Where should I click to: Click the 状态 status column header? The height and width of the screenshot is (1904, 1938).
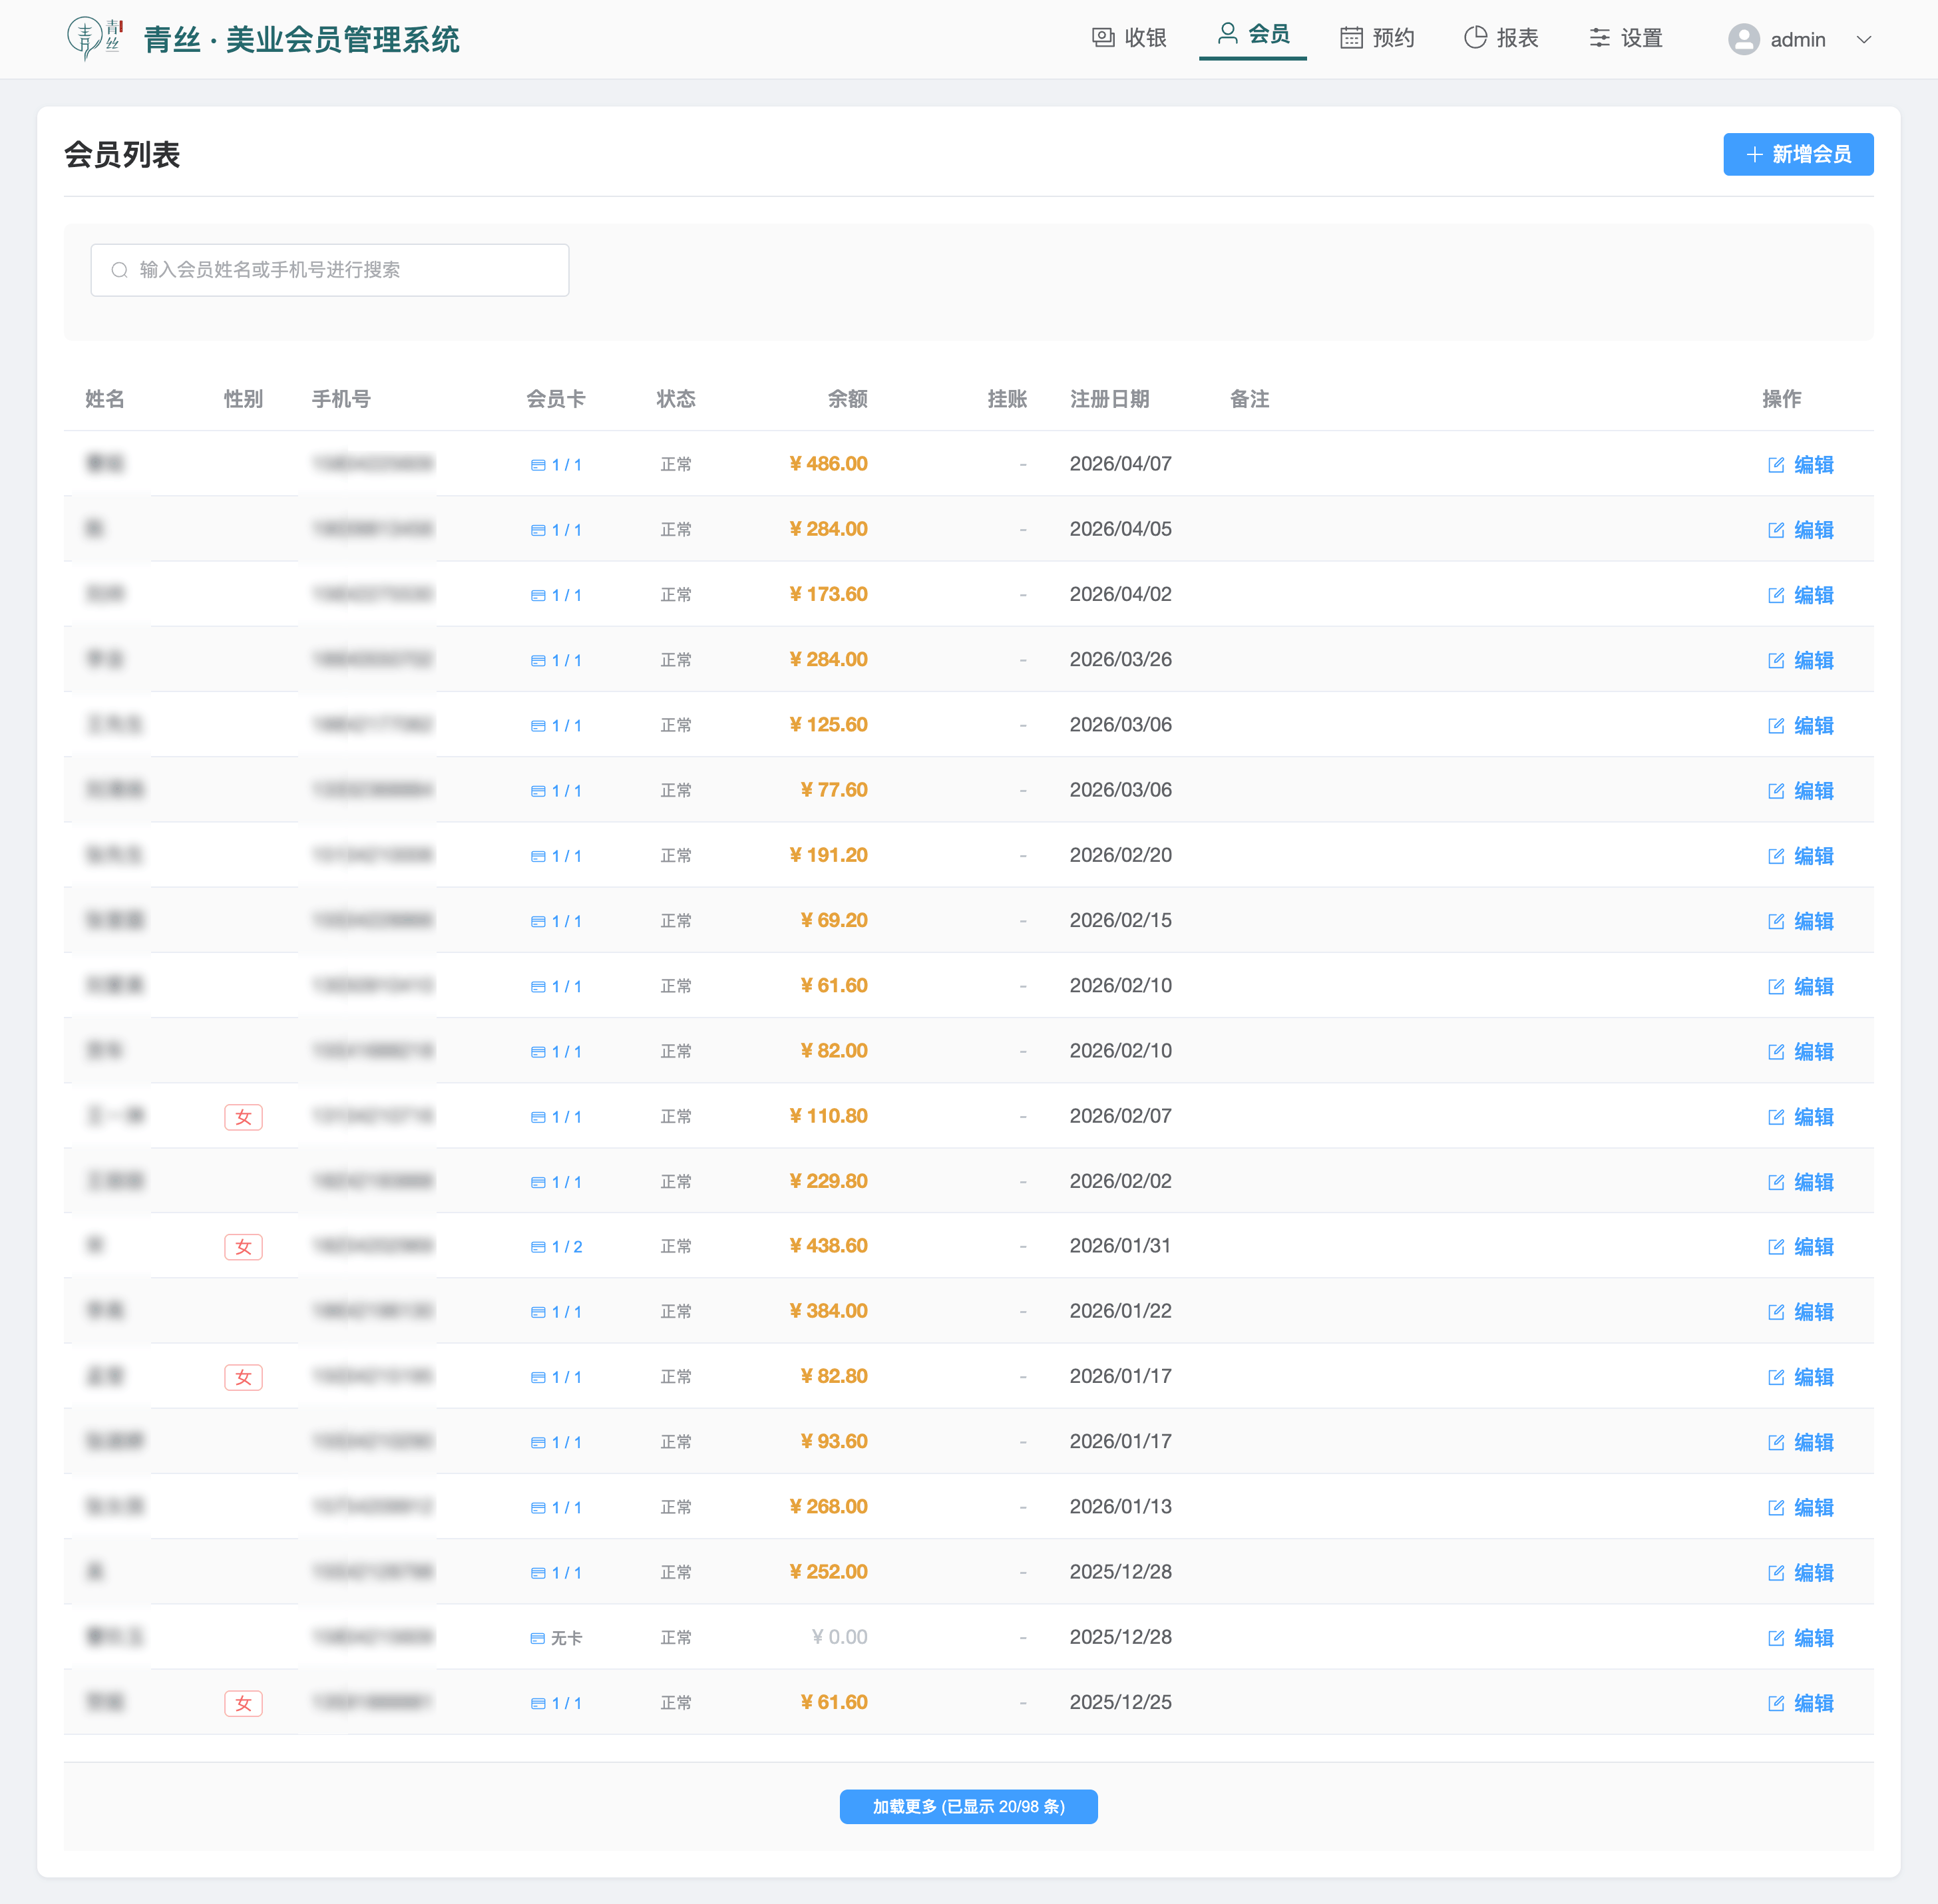click(x=676, y=399)
